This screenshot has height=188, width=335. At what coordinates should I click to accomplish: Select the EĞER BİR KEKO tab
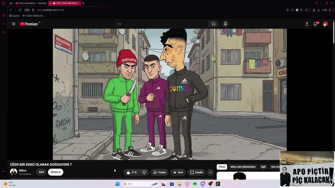coord(64,3)
